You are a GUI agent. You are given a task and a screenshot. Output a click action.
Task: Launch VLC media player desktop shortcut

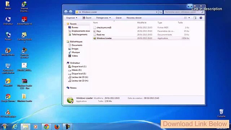8,113
